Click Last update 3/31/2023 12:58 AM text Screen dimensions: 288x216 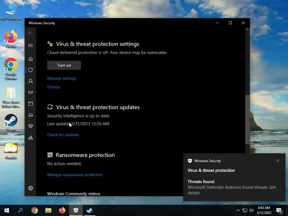point(78,124)
